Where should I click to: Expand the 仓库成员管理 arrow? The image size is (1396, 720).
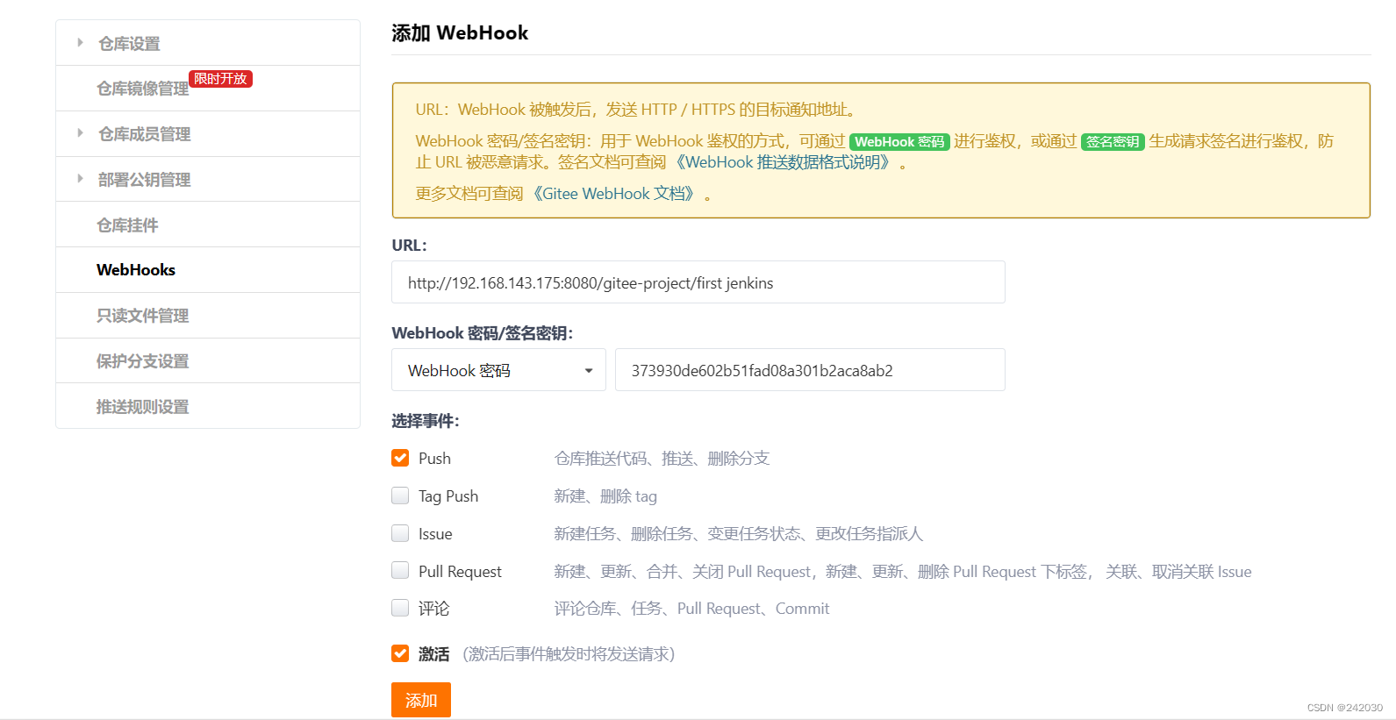point(80,133)
